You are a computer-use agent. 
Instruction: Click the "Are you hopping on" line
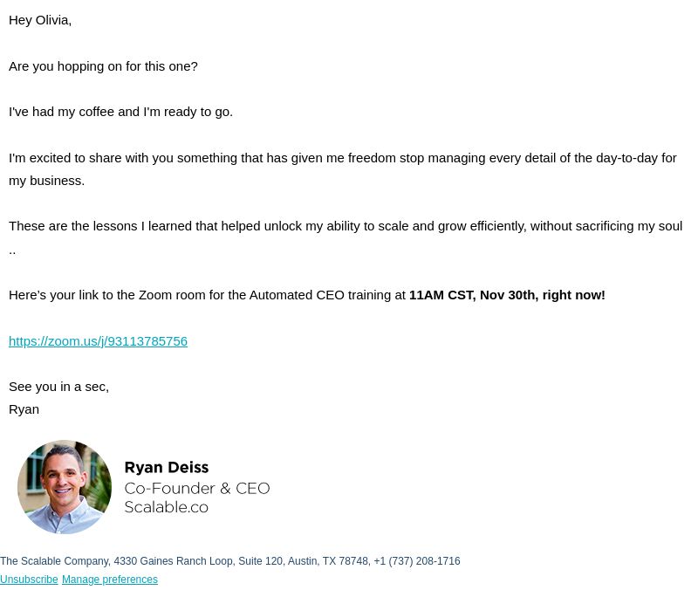coord(103,65)
